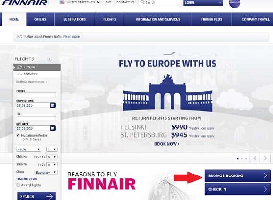
Task: Click the From airport input field
Action: [36, 95]
